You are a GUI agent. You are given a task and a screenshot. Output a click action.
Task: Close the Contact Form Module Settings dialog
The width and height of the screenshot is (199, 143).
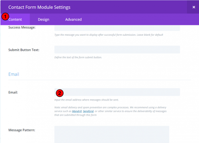click(x=194, y=7)
